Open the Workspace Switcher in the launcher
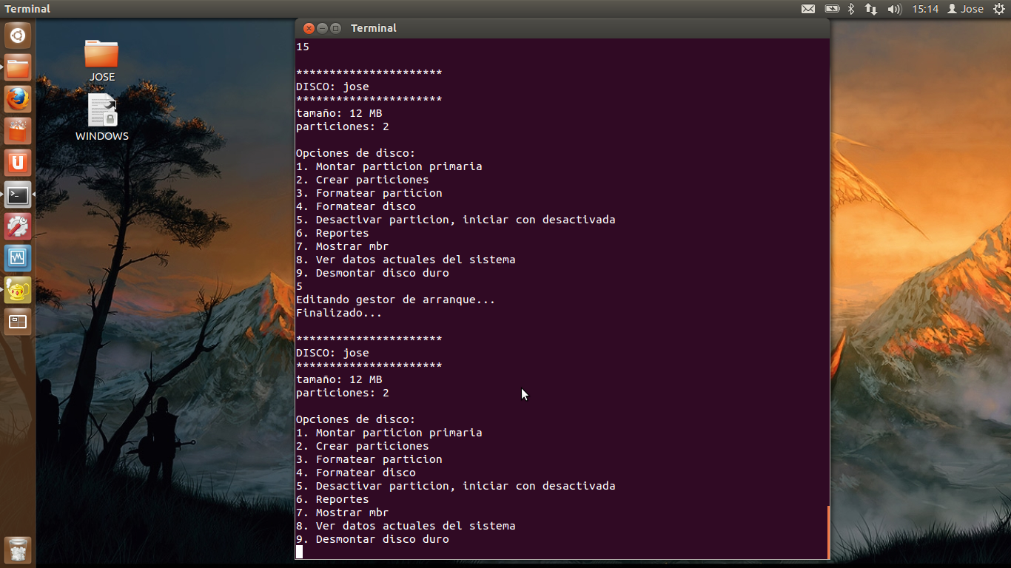 (18, 322)
